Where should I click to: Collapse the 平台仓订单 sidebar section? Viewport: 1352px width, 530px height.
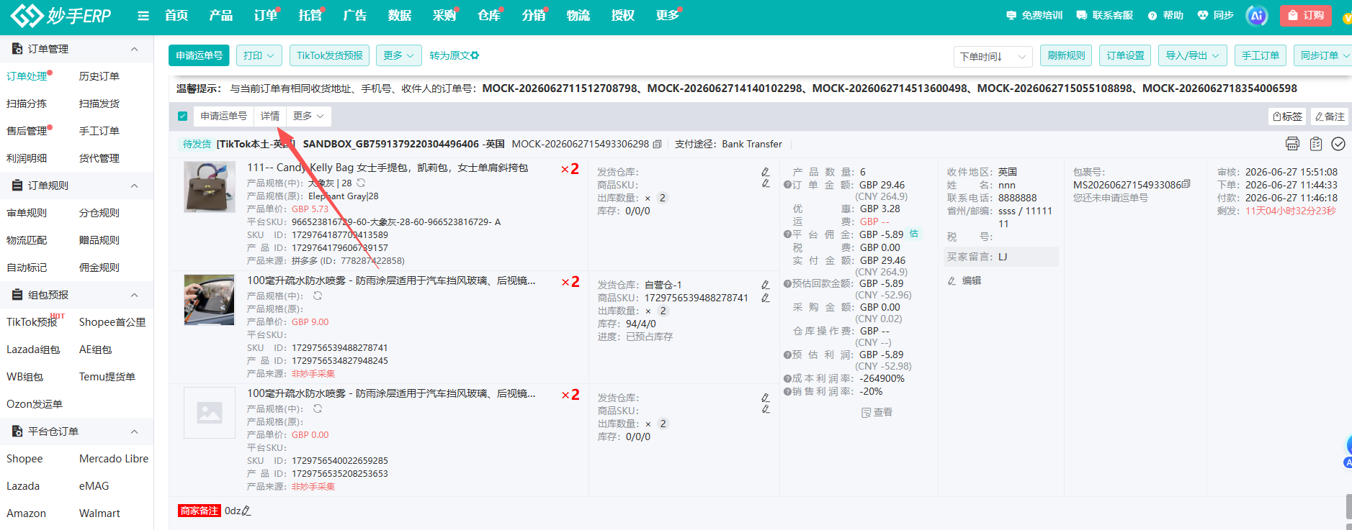pos(134,431)
